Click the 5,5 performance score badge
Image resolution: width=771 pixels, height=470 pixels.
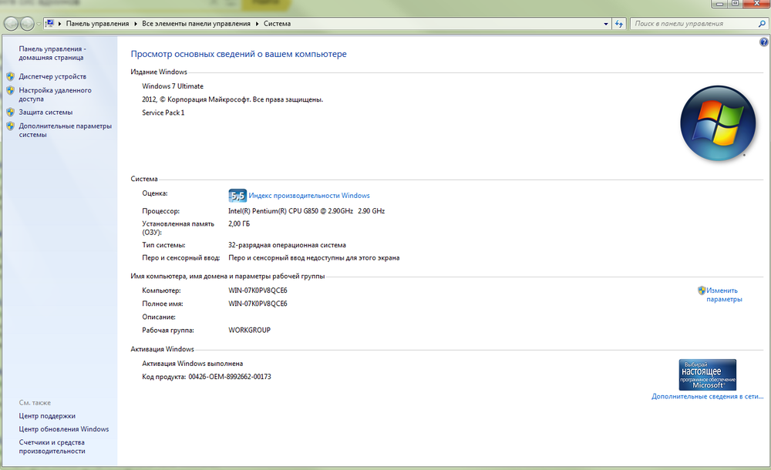pyautogui.click(x=237, y=196)
